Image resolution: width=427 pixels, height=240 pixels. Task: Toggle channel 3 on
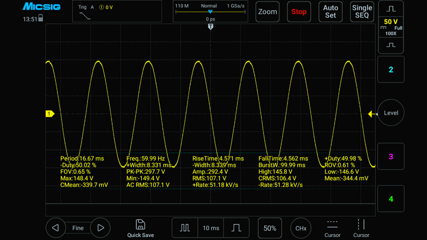pyautogui.click(x=391, y=157)
